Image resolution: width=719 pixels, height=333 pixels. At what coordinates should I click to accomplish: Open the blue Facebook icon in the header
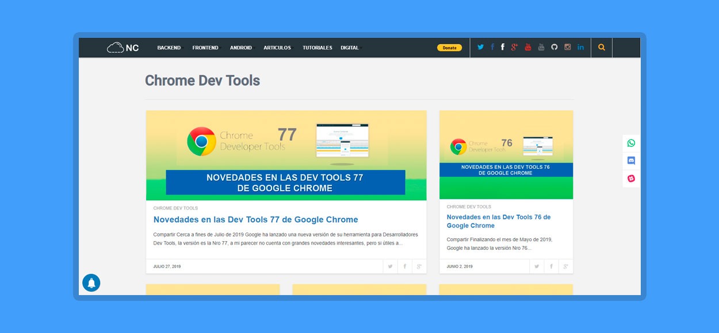pyautogui.click(x=492, y=47)
